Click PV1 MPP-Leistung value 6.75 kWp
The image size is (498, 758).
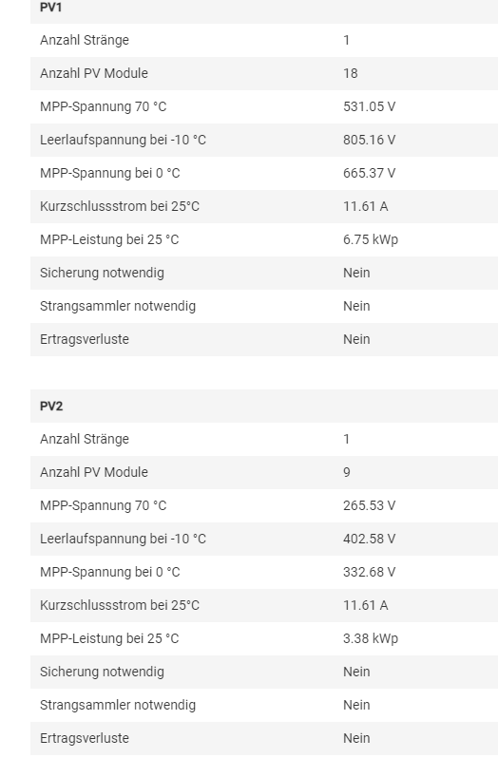[x=371, y=239]
